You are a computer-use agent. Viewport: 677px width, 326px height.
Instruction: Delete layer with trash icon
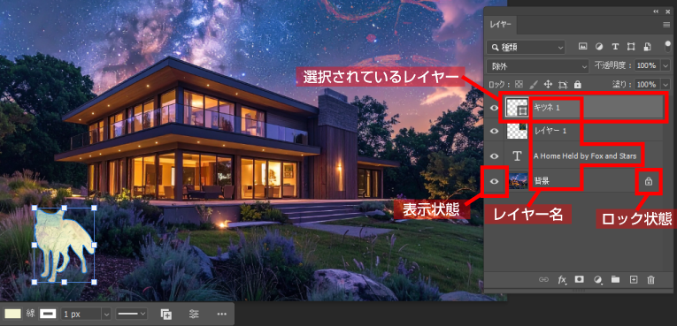coord(651,280)
